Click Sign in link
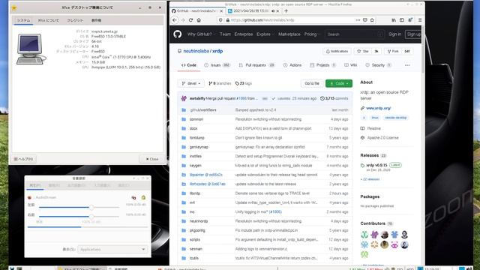This screenshot has width=480, height=270. (394, 34)
